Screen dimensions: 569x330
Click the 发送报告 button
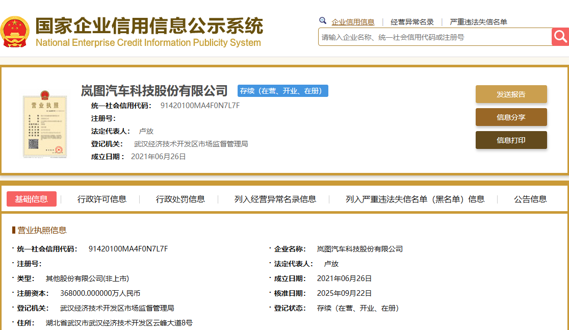coord(511,94)
